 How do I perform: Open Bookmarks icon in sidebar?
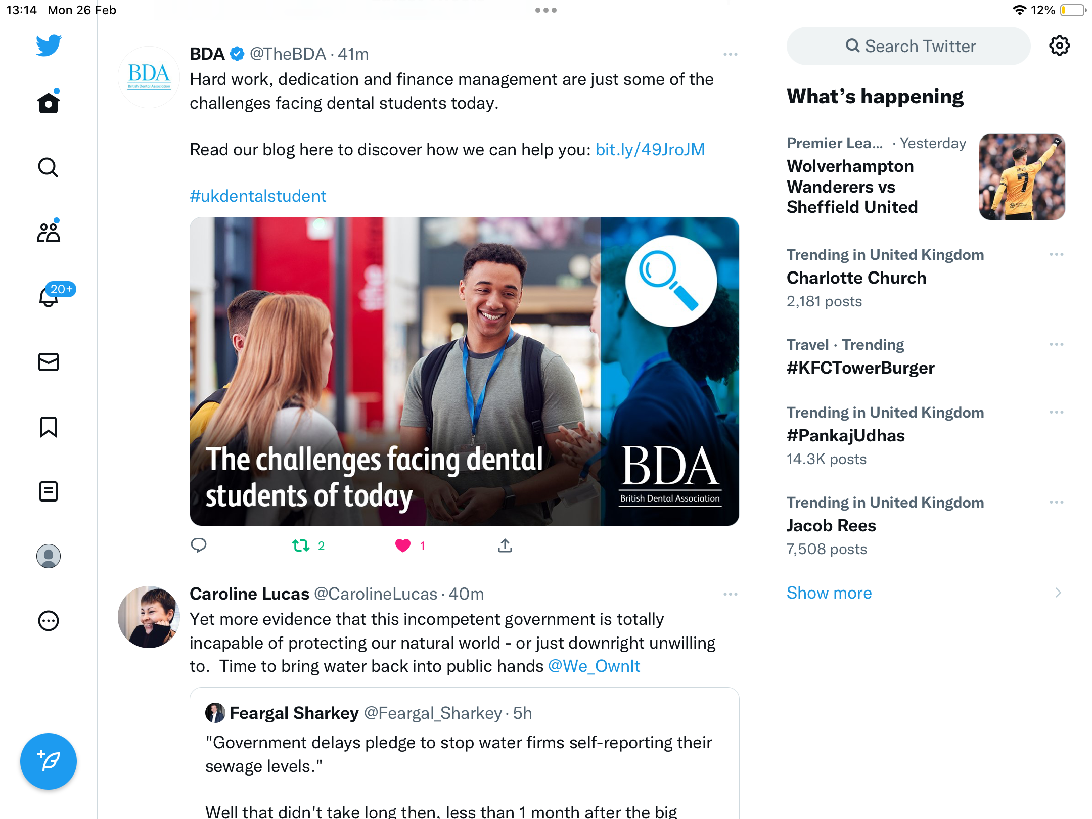pos(49,427)
